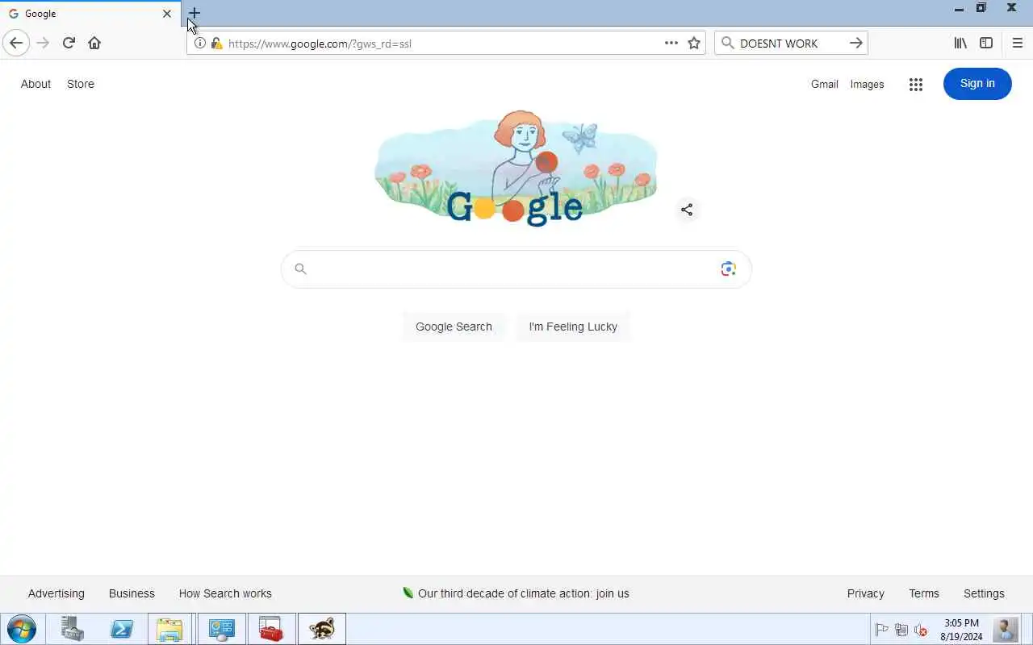Open the monitor control panel taskbar icon
1033x645 pixels.
[x=221, y=629]
